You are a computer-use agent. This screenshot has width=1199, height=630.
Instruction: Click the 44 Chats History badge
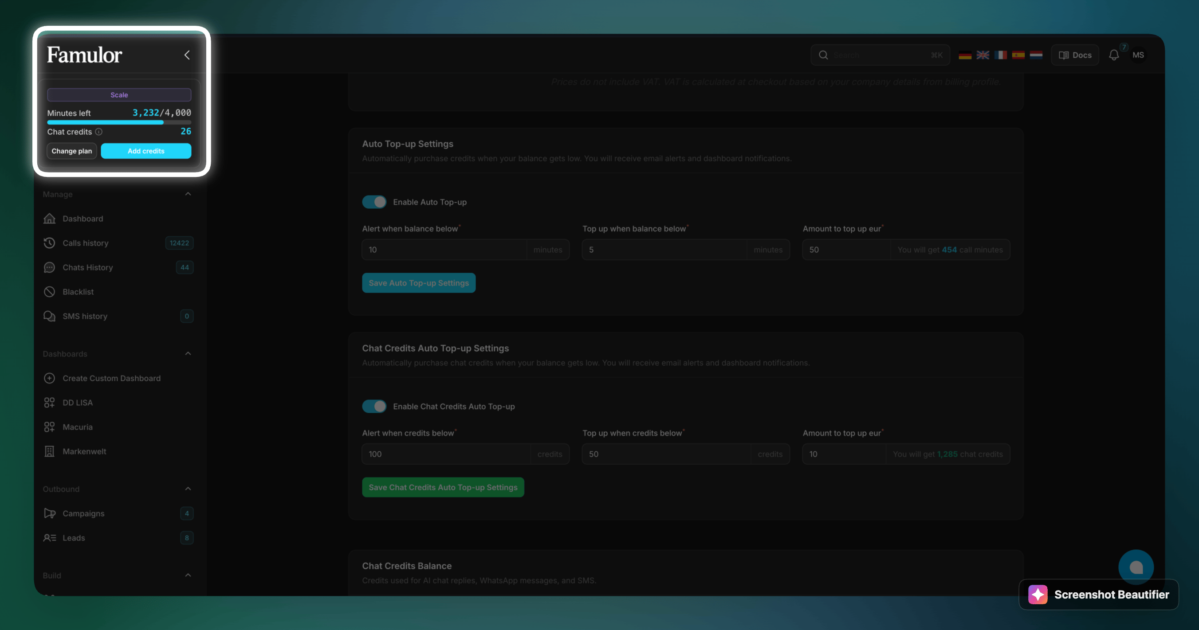pos(185,267)
